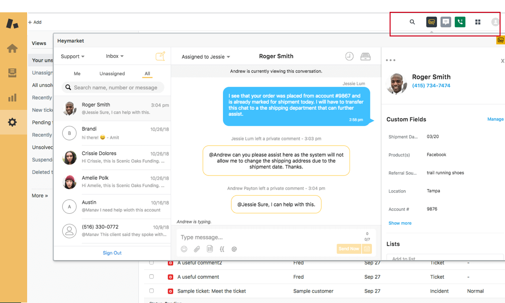Click the compose new message icon
505x303 pixels.
click(x=160, y=56)
